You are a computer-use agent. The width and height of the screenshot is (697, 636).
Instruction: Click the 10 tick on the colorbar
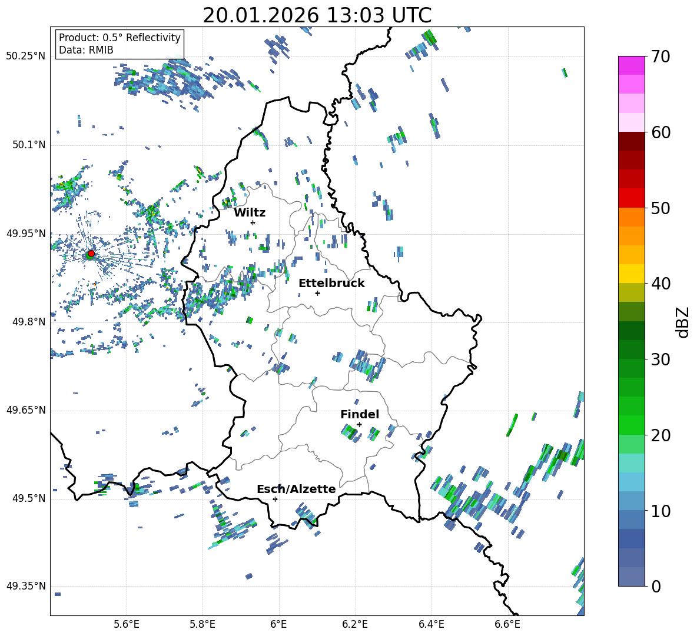tap(660, 511)
